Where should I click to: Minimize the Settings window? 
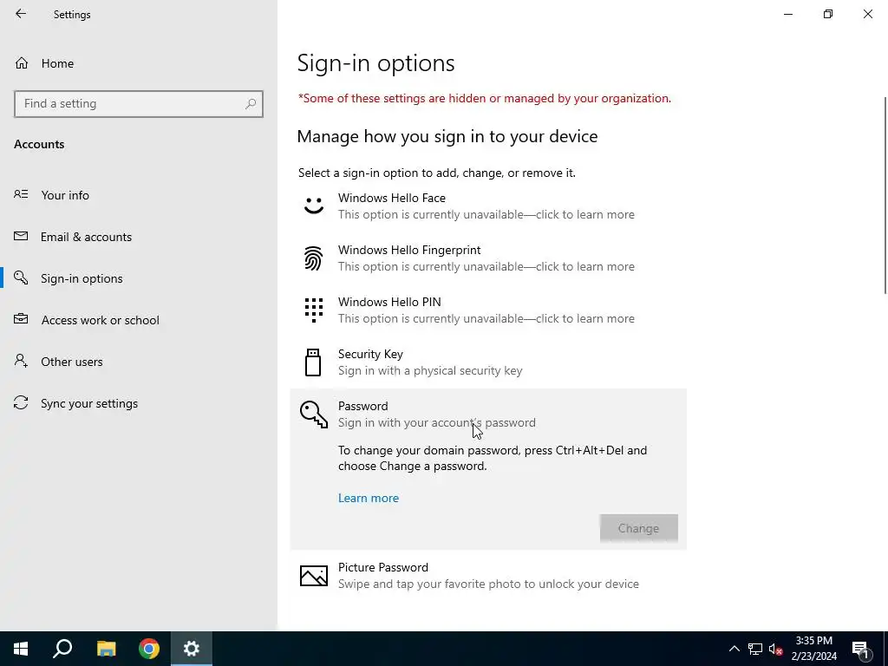tap(788, 14)
